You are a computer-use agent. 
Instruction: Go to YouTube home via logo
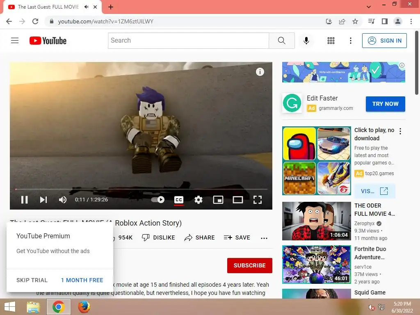pos(48,41)
